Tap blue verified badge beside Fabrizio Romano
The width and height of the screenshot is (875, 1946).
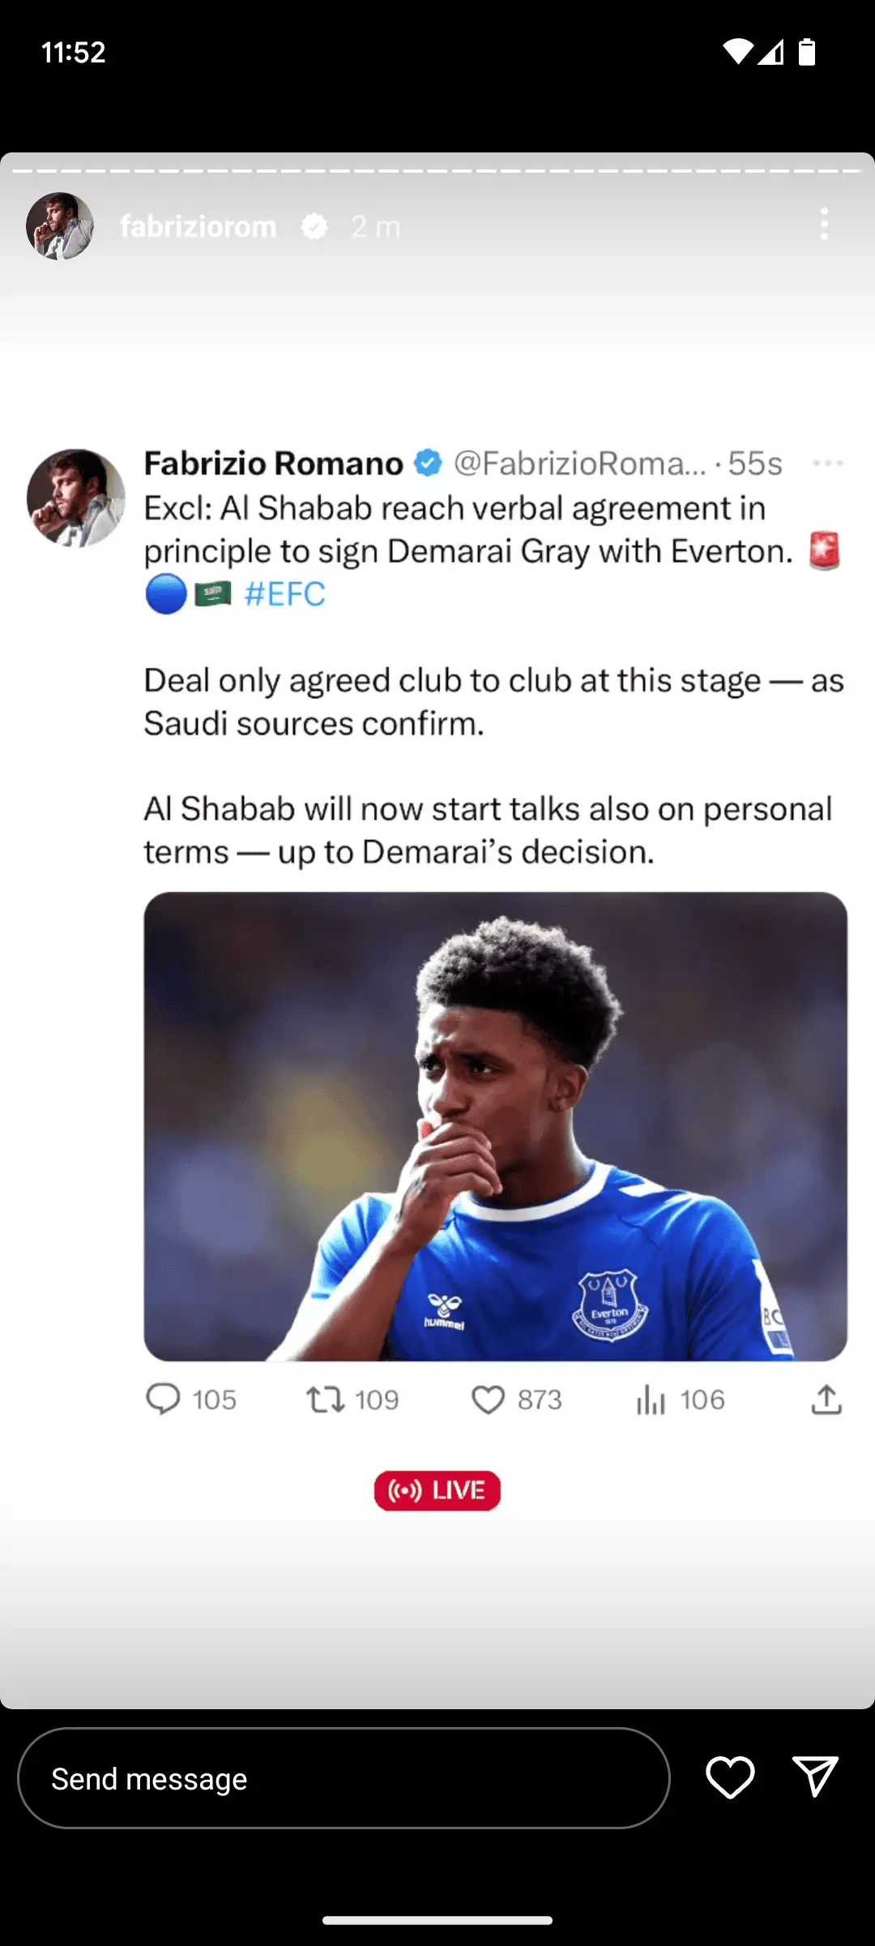point(428,463)
